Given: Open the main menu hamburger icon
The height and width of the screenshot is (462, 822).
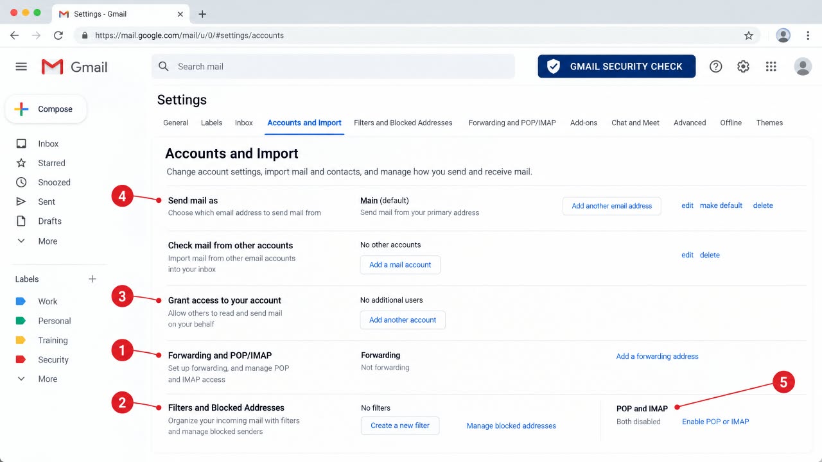Looking at the screenshot, I should click(21, 67).
